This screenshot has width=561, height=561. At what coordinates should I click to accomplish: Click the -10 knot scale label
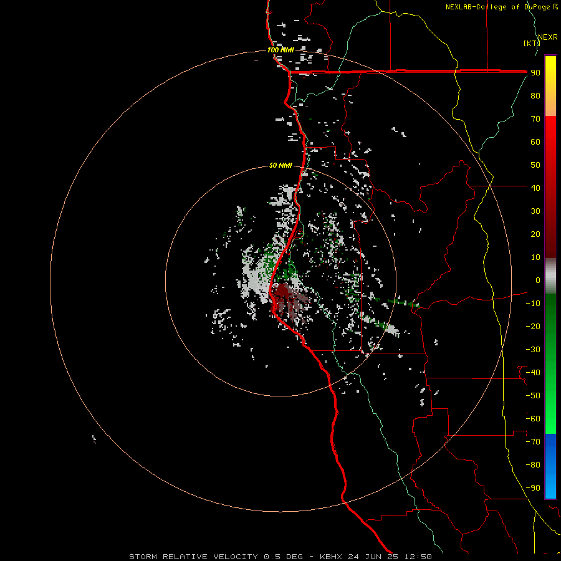533,304
